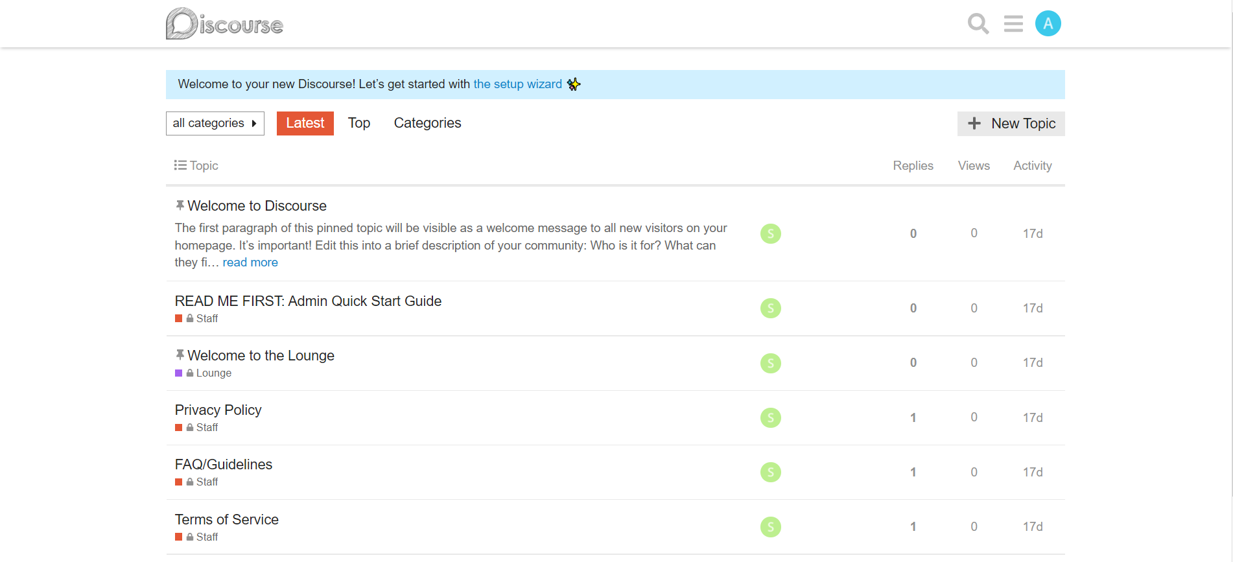Open Welcome to Discourse topic
Image resolution: width=1233 pixels, height=562 pixels.
tap(257, 205)
